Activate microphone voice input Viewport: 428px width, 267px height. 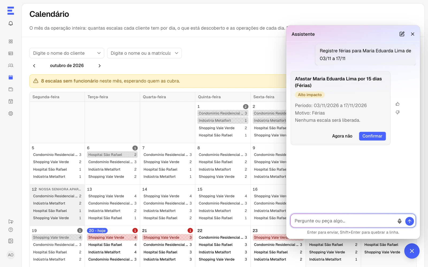point(399,221)
